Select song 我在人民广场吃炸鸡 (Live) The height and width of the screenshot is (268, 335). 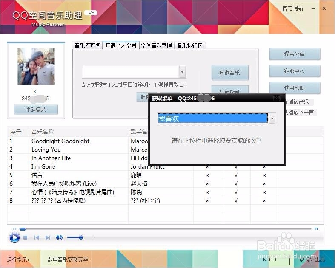point(64,184)
